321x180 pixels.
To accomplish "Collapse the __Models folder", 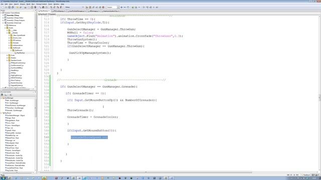I will tap(7, 32).
